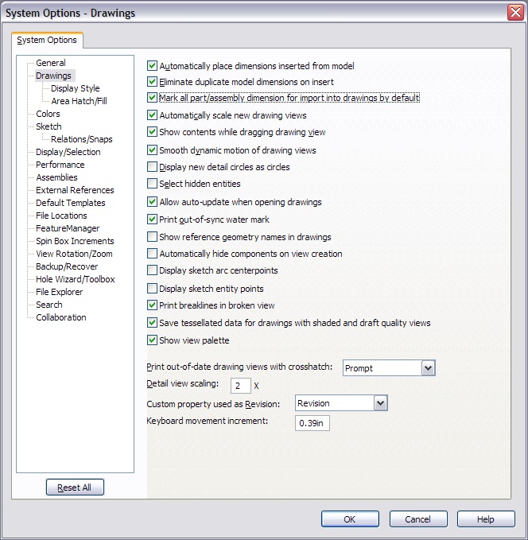This screenshot has width=528, height=540.
Task: Toggle Show contents while dragging drawing view
Action: (x=152, y=132)
